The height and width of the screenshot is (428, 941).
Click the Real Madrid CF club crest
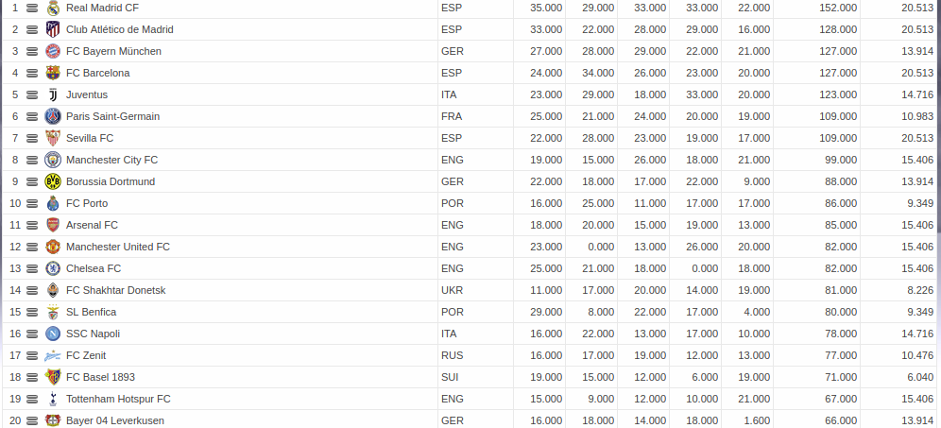[x=53, y=8]
